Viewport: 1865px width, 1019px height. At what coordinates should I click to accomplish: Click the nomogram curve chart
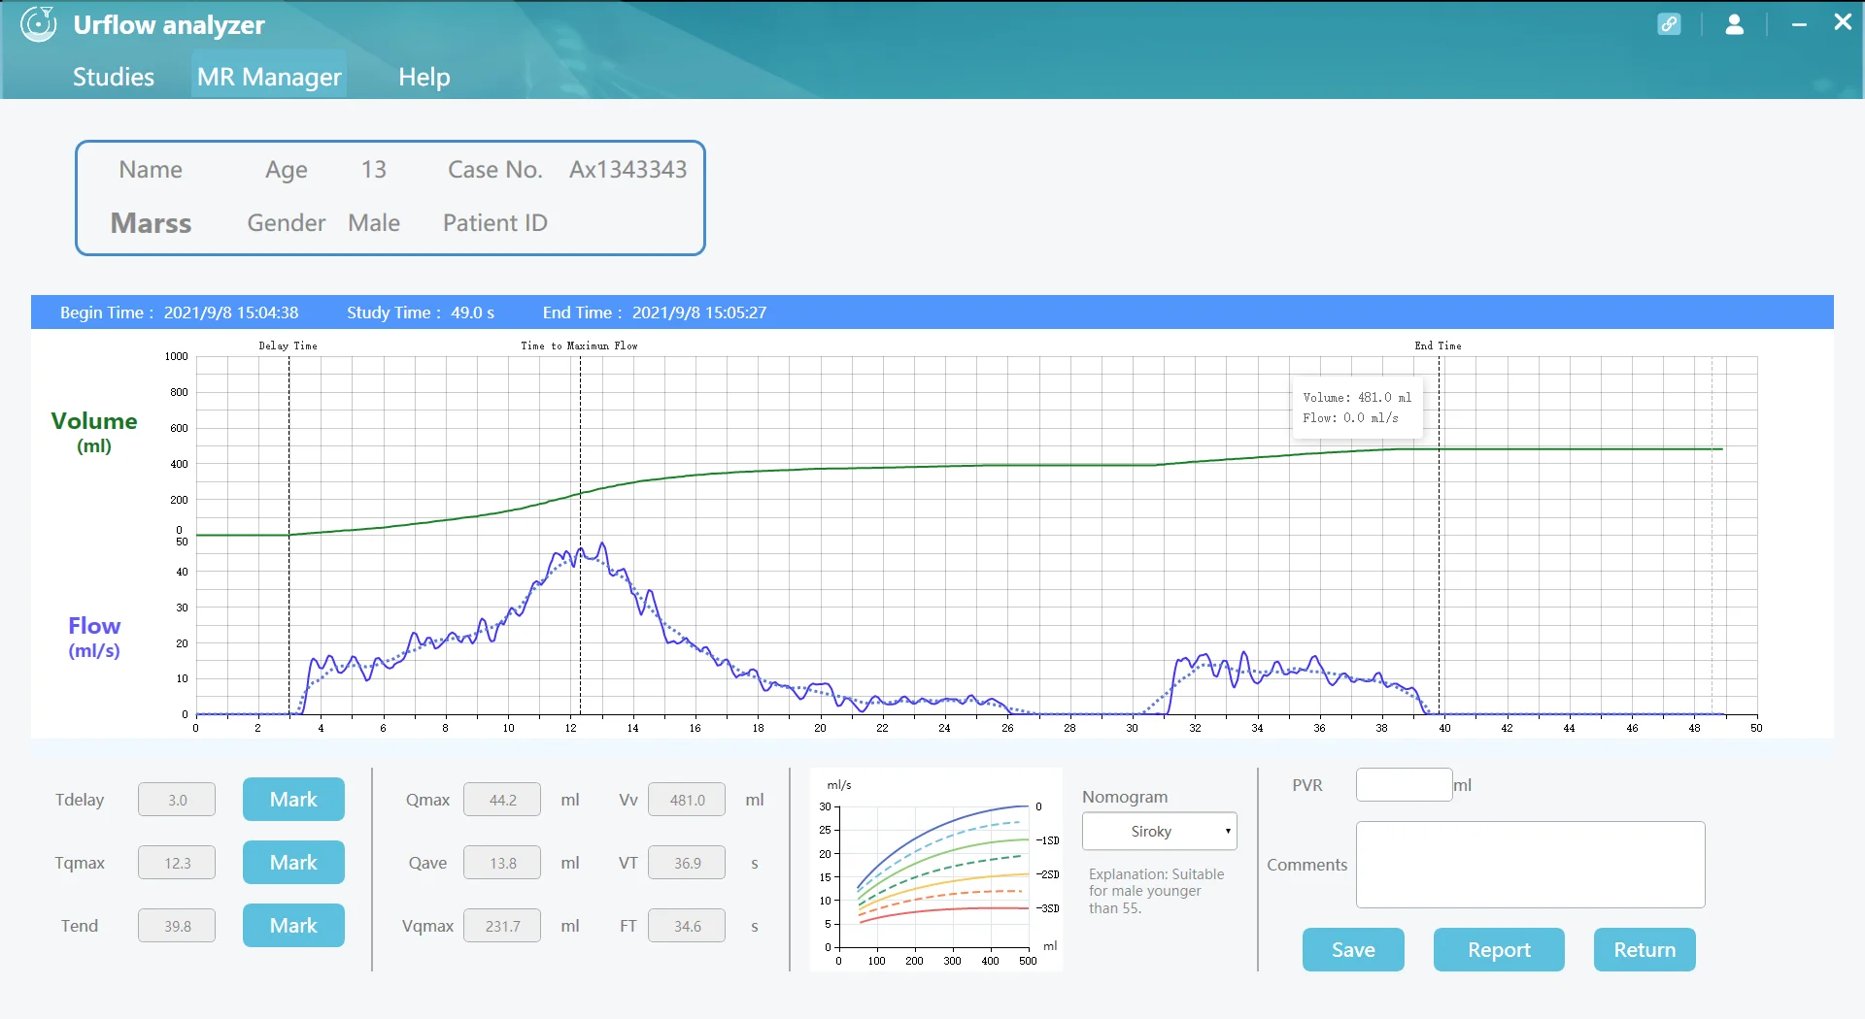935,871
